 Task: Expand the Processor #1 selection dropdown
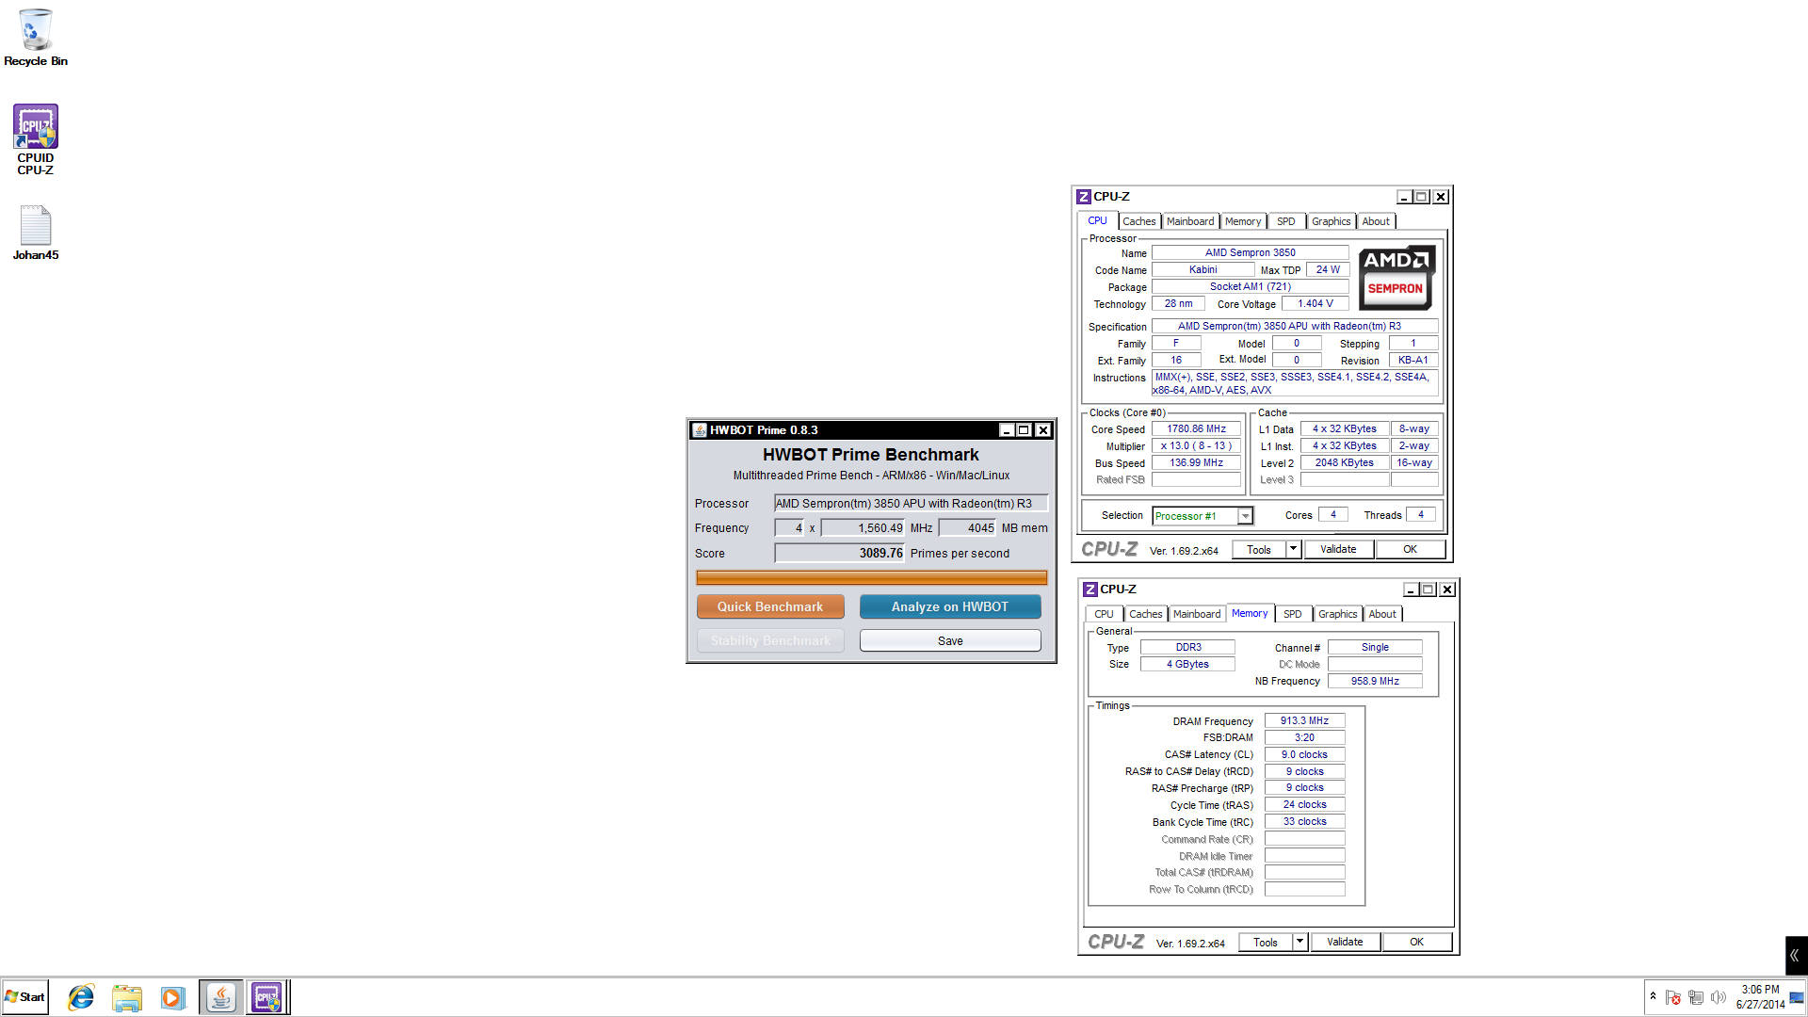point(1245,516)
